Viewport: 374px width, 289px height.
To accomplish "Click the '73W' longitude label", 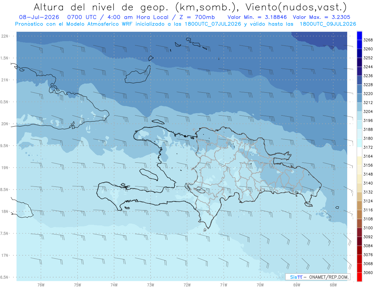I will coord(151,285).
